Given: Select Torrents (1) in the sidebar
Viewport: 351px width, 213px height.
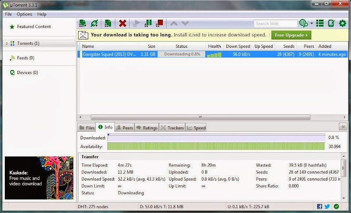Looking at the screenshot, I should pyautogui.click(x=28, y=43).
